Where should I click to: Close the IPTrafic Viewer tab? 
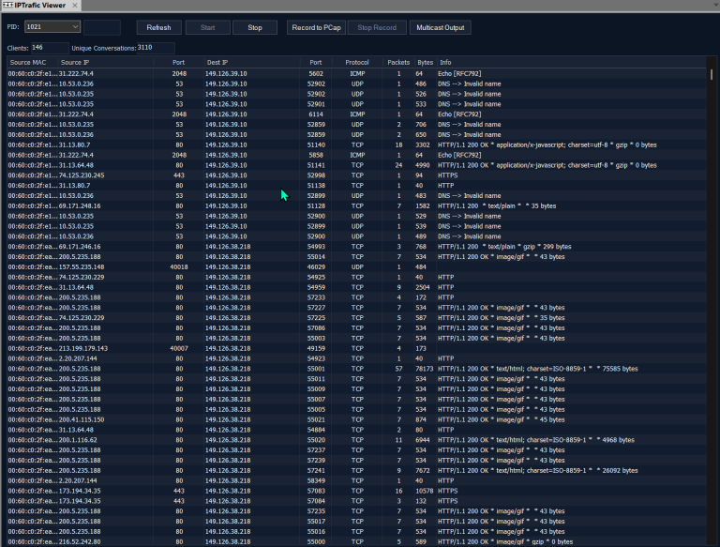pos(75,5)
